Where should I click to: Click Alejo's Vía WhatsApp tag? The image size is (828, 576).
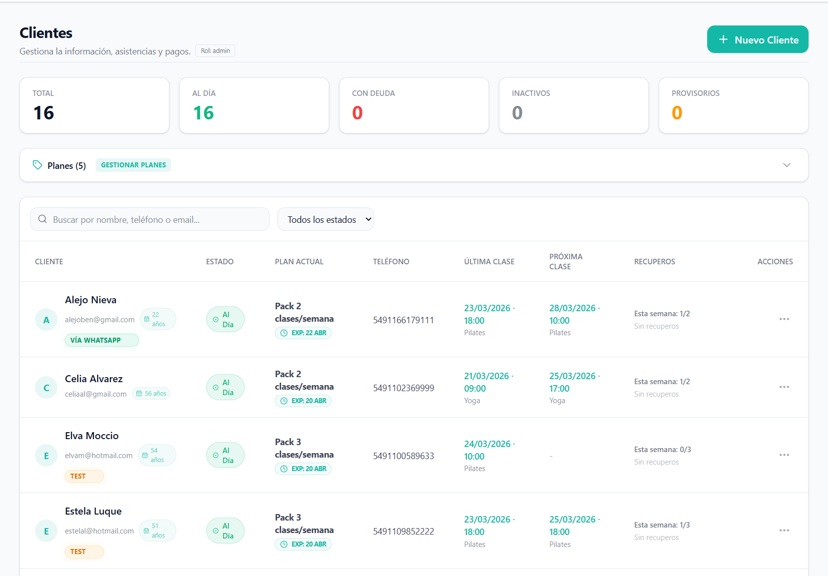101,340
